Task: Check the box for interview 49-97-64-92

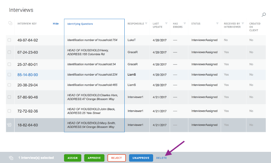Action: pyautogui.click(x=9, y=40)
